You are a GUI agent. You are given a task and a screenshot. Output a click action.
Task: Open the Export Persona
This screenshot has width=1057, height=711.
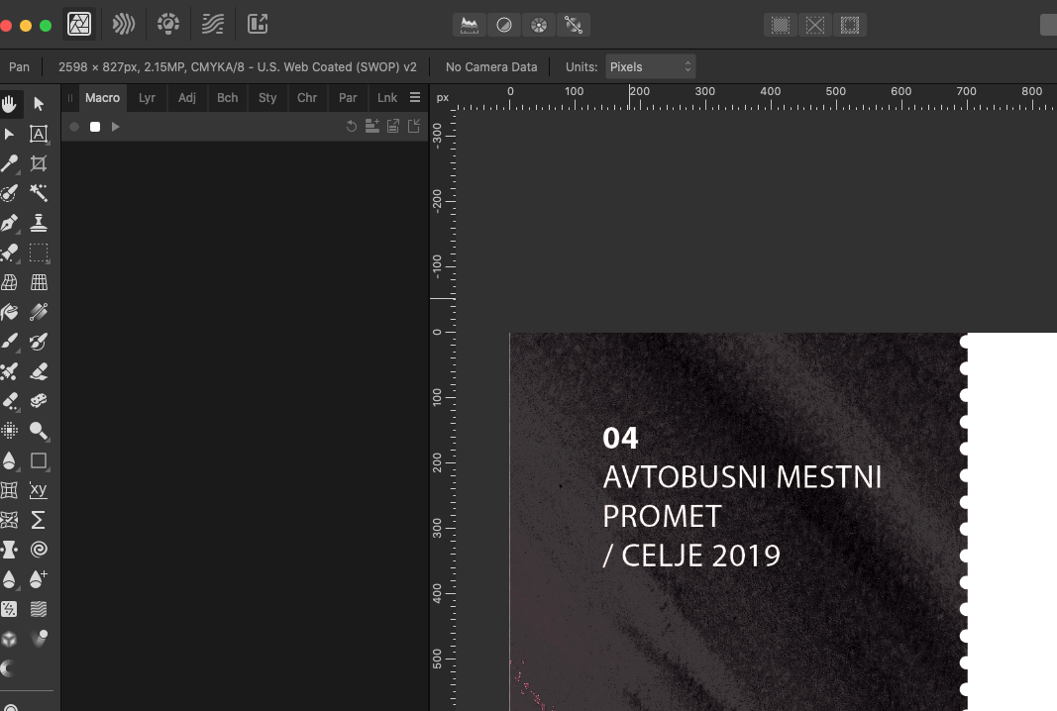(x=258, y=25)
